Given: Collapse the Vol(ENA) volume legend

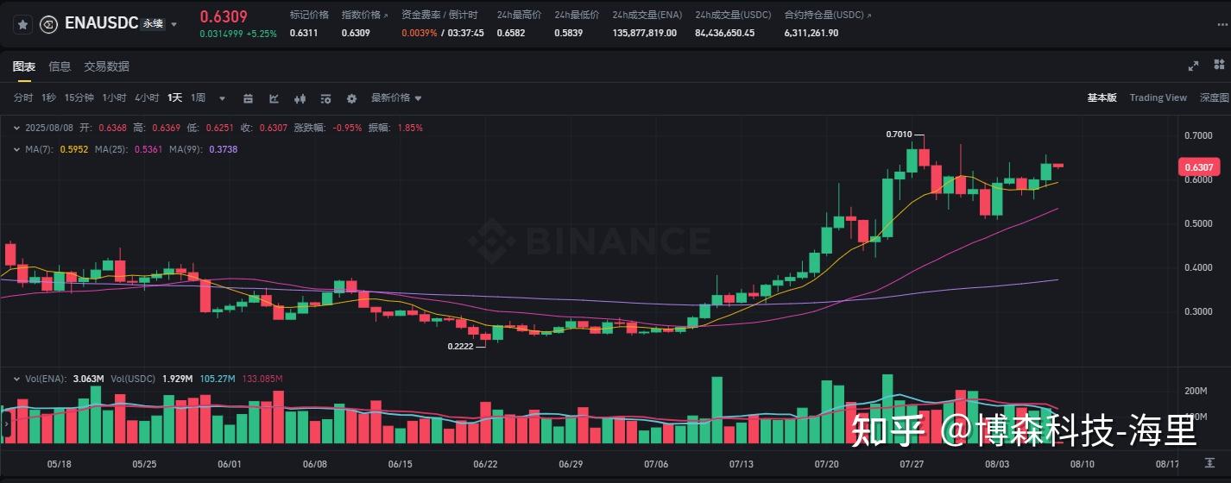Looking at the screenshot, I should coord(18,379).
